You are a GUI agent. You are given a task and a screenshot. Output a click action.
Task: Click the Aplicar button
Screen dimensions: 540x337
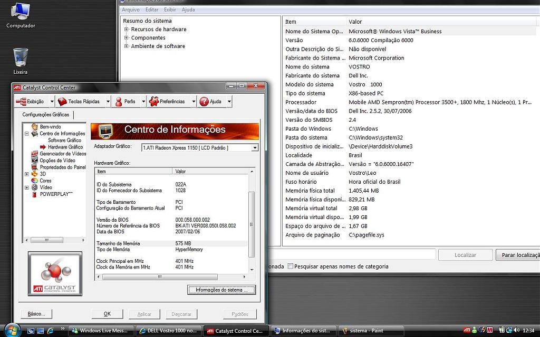tap(144, 314)
